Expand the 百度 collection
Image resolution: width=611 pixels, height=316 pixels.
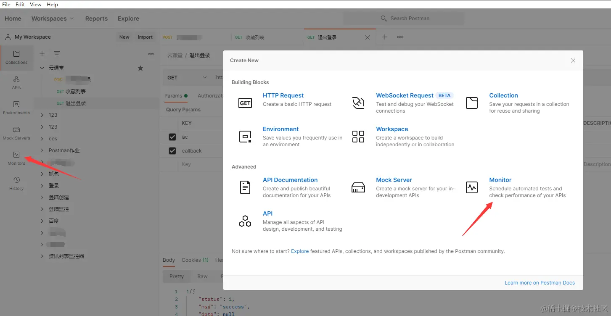(x=42, y=221)
